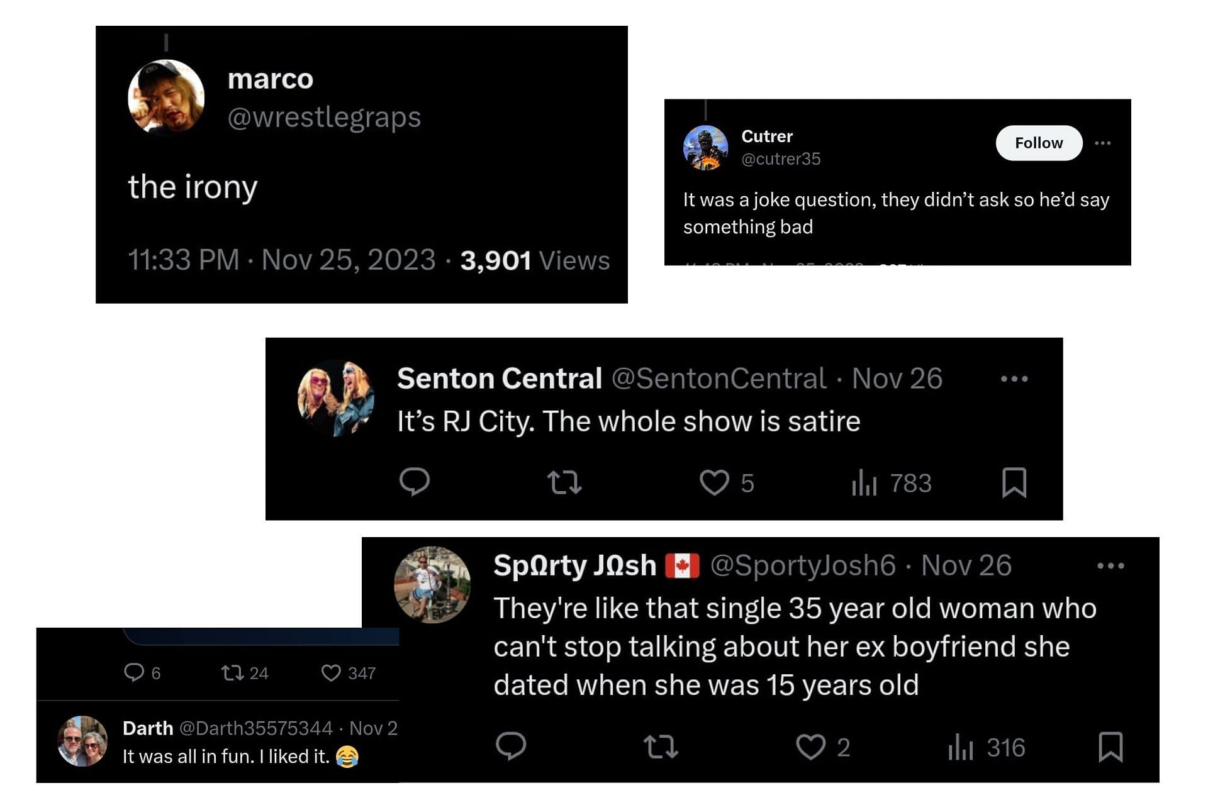This screenshot has height=805, width=1208.
Task: Open Darth's profile picture
Action: tap(82, 741)
